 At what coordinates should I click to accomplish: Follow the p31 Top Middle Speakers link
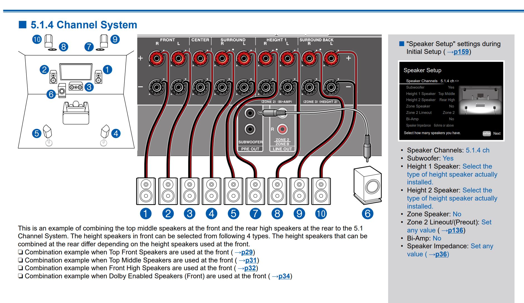[251, 260]
